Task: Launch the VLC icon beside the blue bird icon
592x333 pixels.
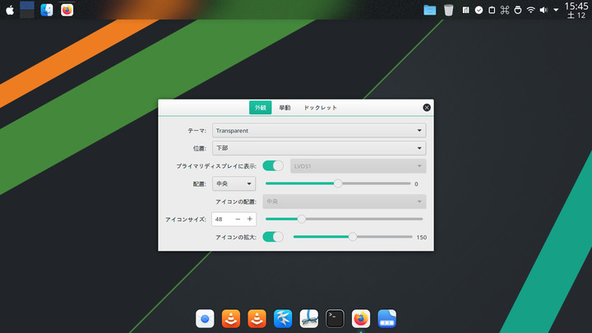Action: coord(257,319)
